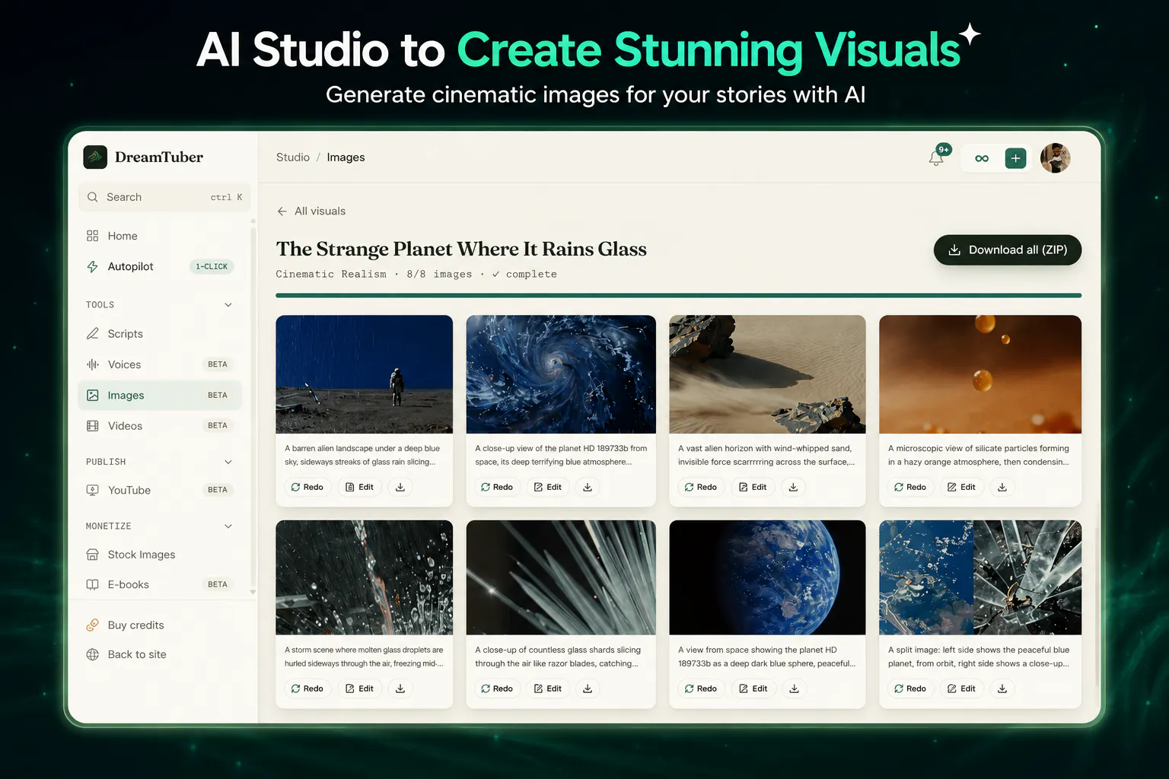Click Download all (ZIP) button
Image resolution: width=1169 pixels, height=779 pixels.
coord(1008,250)
